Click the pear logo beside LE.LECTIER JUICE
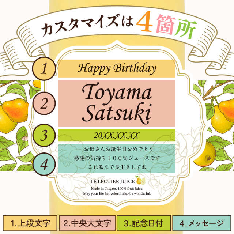This screenshot has height=234, width=234. [x=140, y=180]
